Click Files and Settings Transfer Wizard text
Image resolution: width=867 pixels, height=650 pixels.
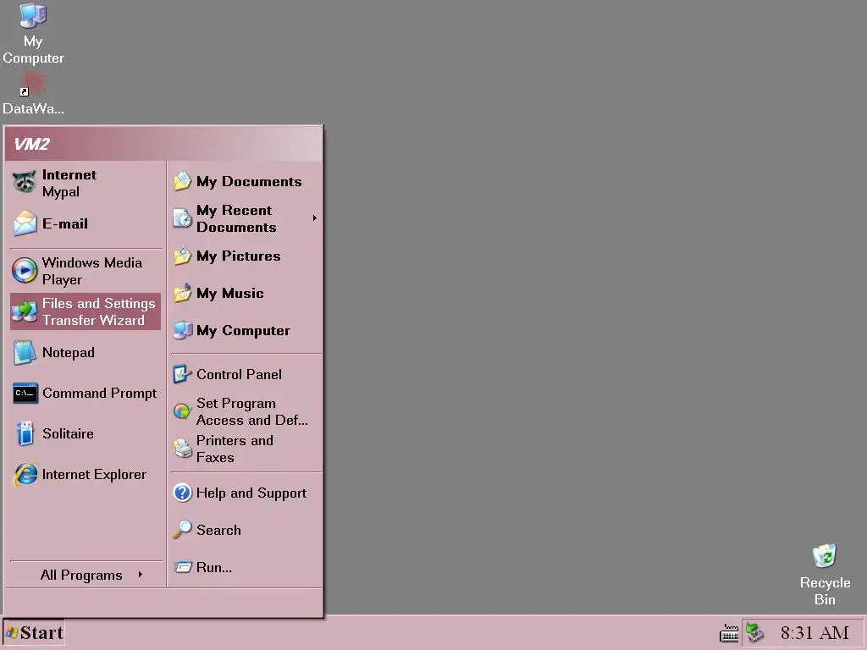pyautogui.click(x=98, y=311)
